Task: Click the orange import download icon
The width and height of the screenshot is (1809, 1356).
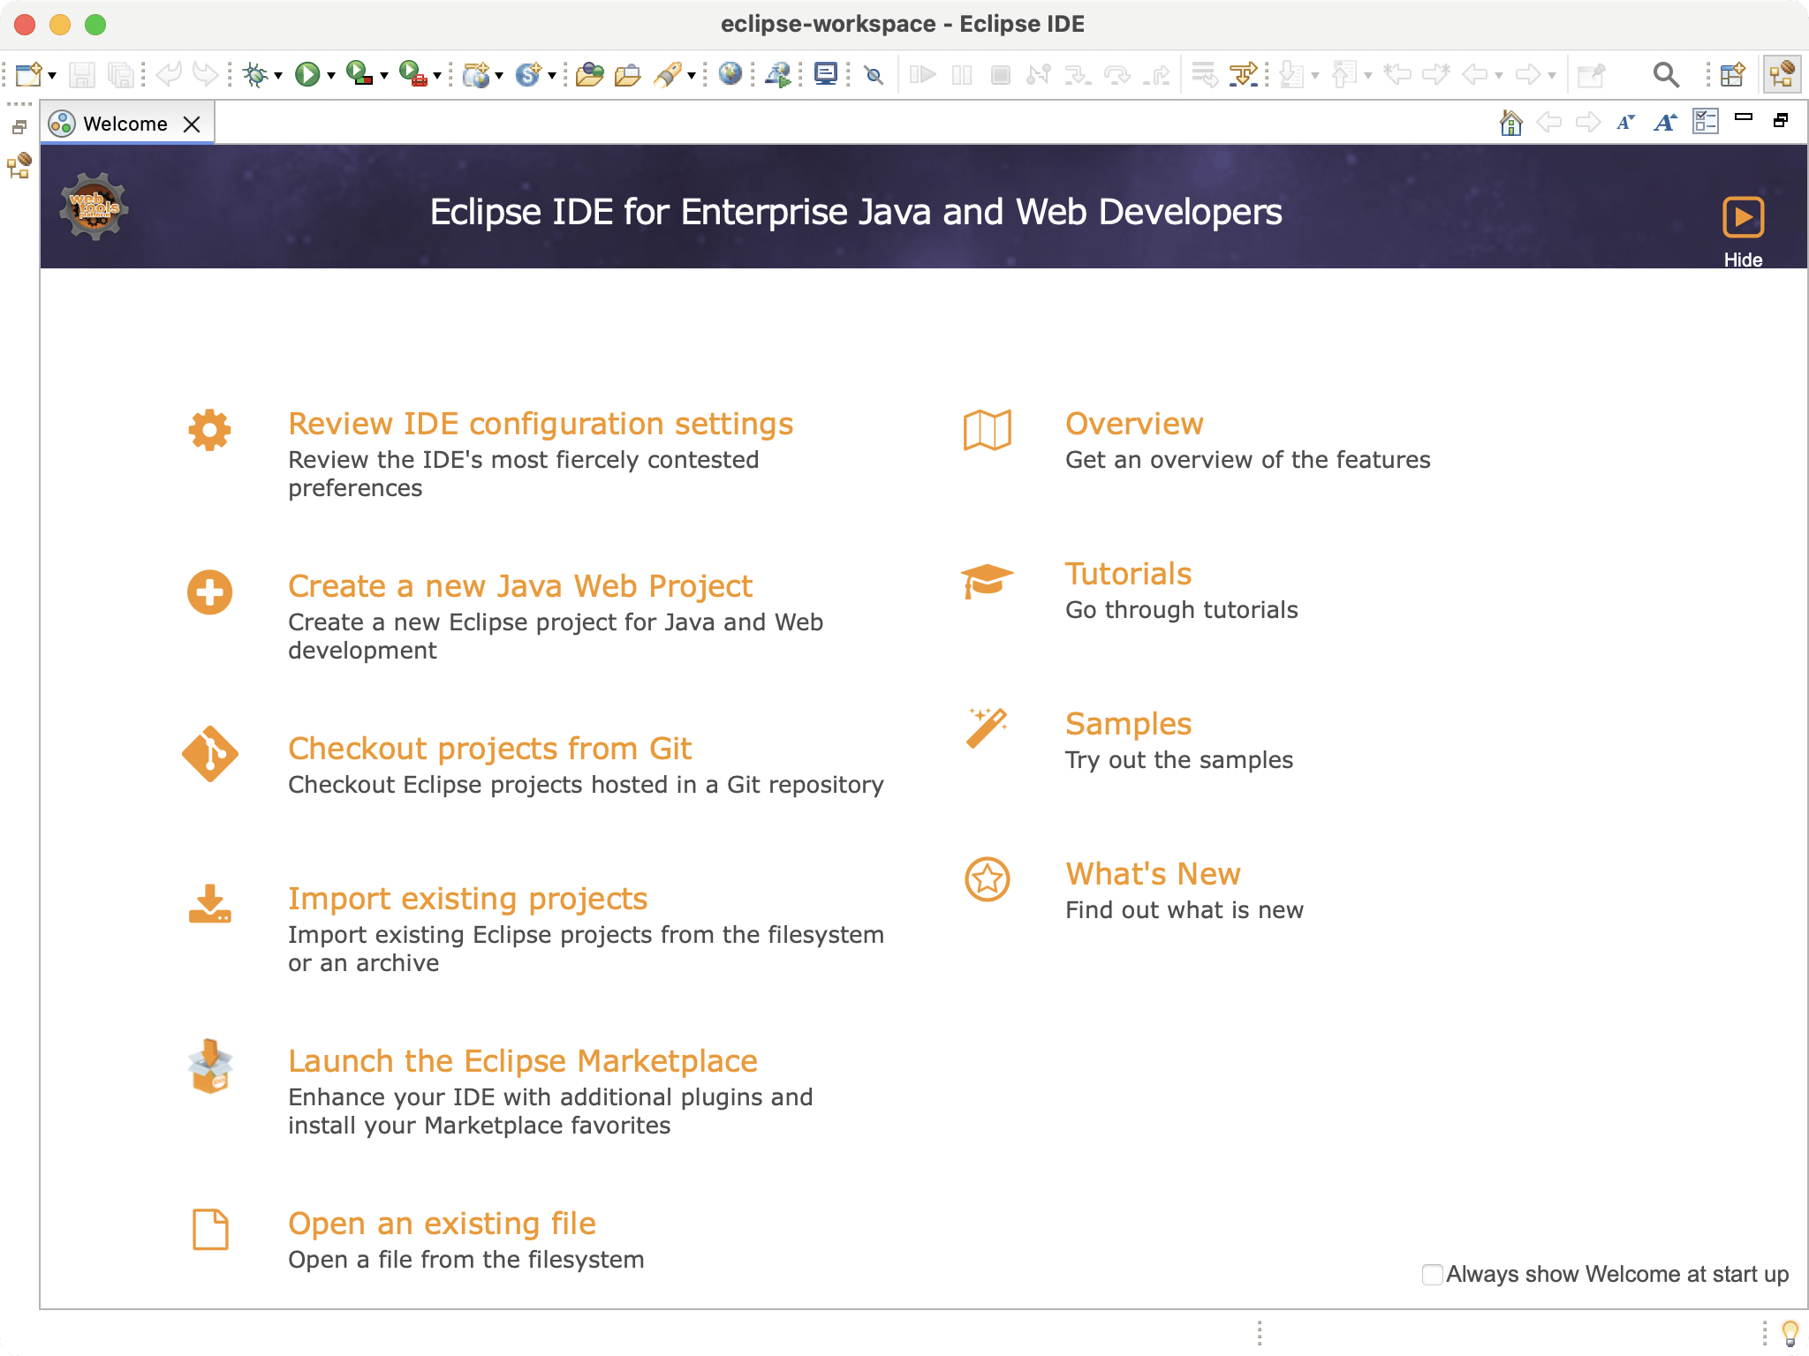Action: click(209, 904)
